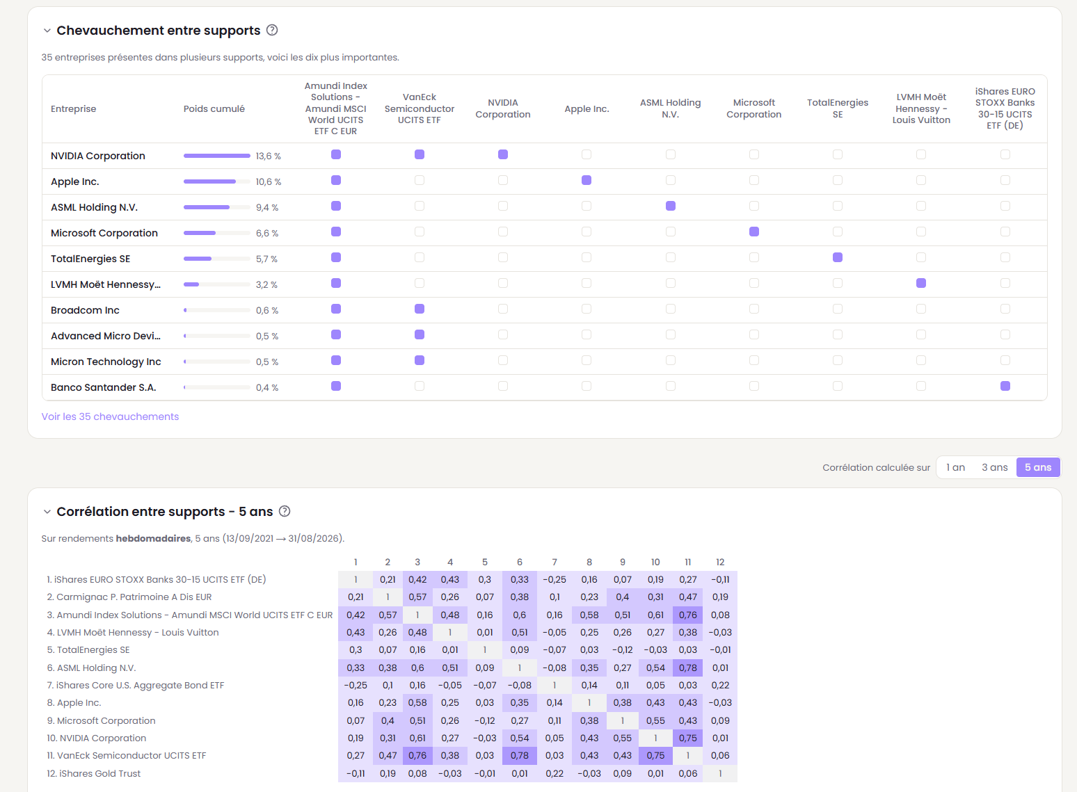Screen dimensions: 1077x792
Task: Click correlation label 12. iShares Gold Trust
Action: click(94, 773)
